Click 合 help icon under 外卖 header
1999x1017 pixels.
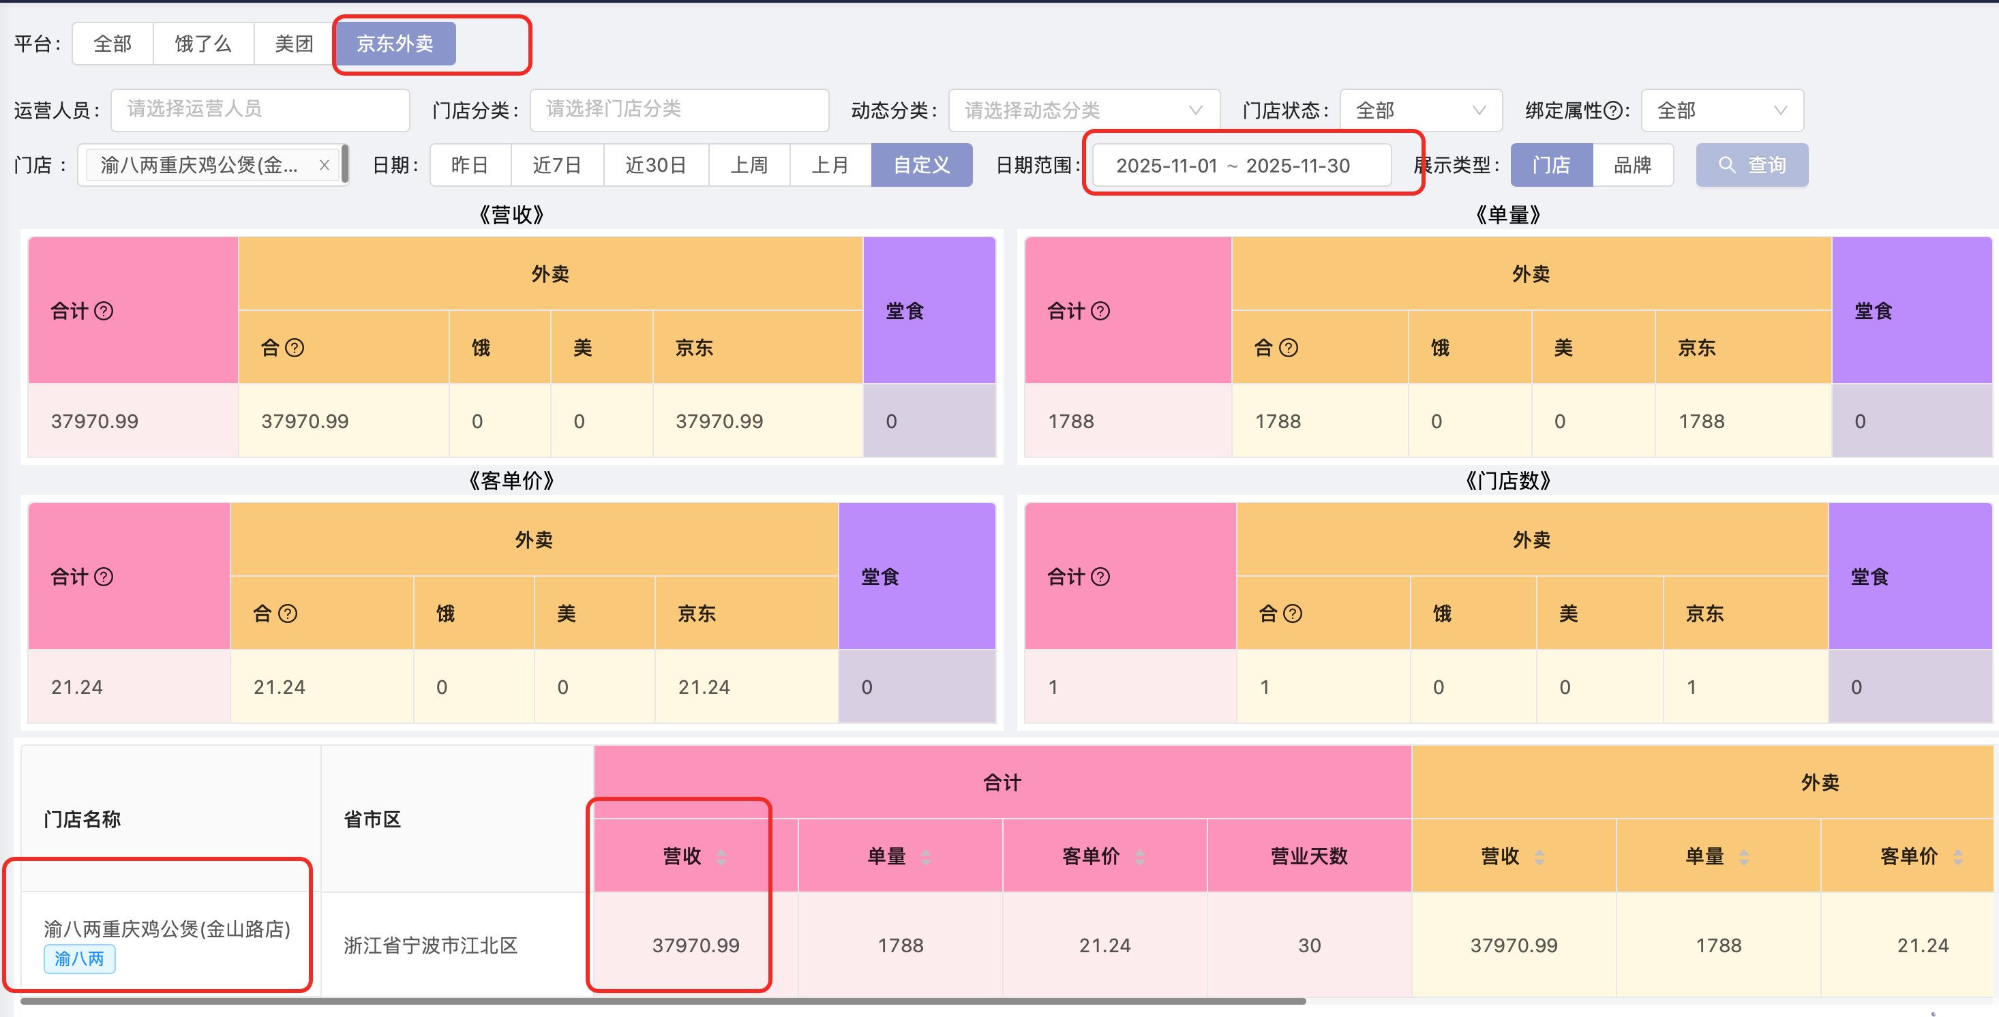click(294, 347)
